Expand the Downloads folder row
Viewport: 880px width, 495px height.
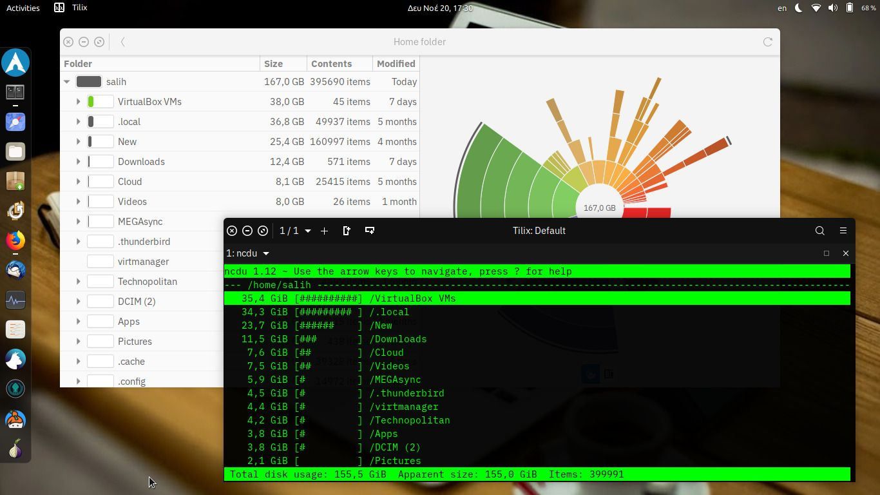coord(78,162)
